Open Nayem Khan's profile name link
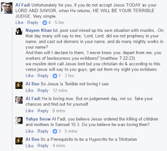 tap(38, 31)
